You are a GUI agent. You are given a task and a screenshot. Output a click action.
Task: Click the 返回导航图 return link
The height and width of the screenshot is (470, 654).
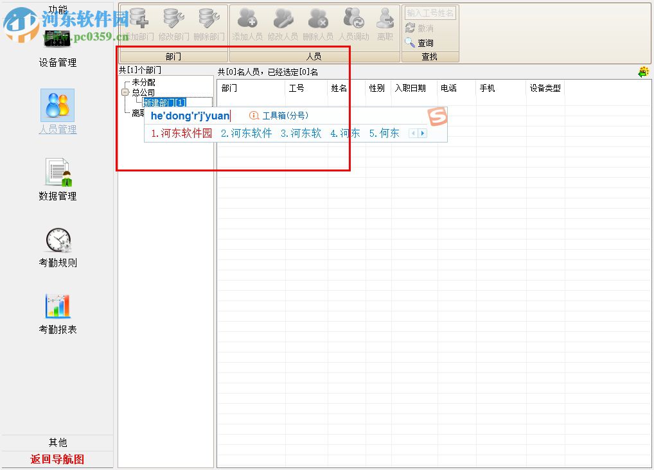[x=58, y=459]
